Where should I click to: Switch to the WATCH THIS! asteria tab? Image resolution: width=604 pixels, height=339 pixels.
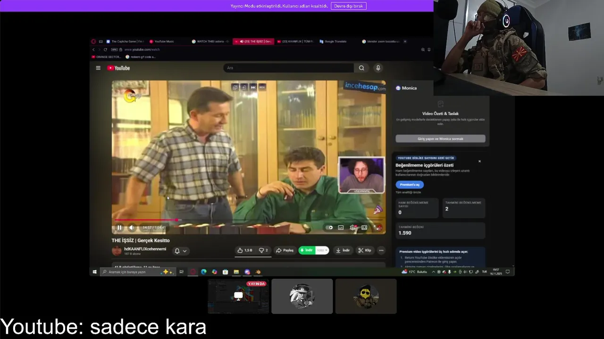[x=210, y=41]
